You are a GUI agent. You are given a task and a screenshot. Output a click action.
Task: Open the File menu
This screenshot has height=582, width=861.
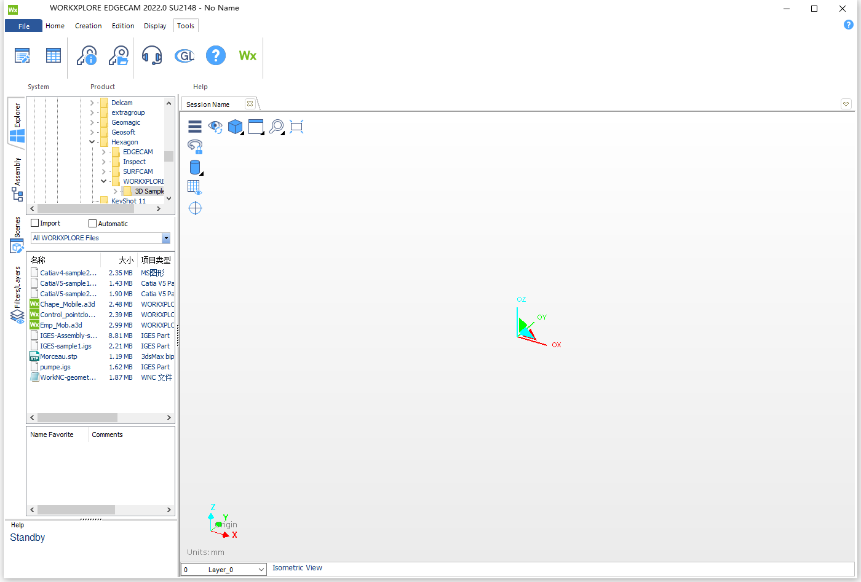(24, 26)
